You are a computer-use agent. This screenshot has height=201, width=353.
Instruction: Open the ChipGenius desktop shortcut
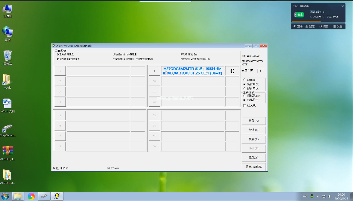[x=8, y=130]
